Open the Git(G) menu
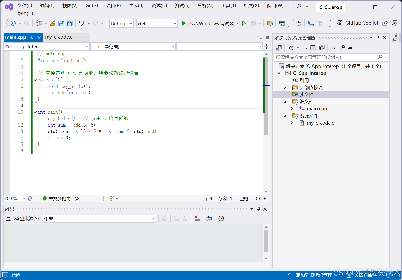Viewport: 402px width, 280px height. [92, 6]
